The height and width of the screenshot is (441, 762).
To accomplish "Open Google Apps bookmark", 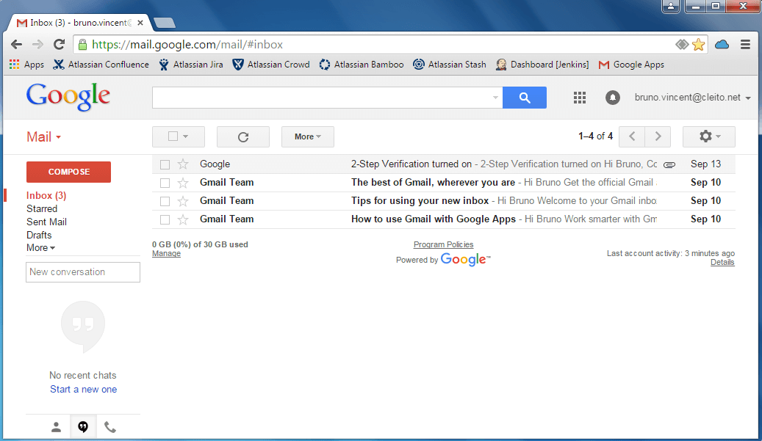I will 631,65.
